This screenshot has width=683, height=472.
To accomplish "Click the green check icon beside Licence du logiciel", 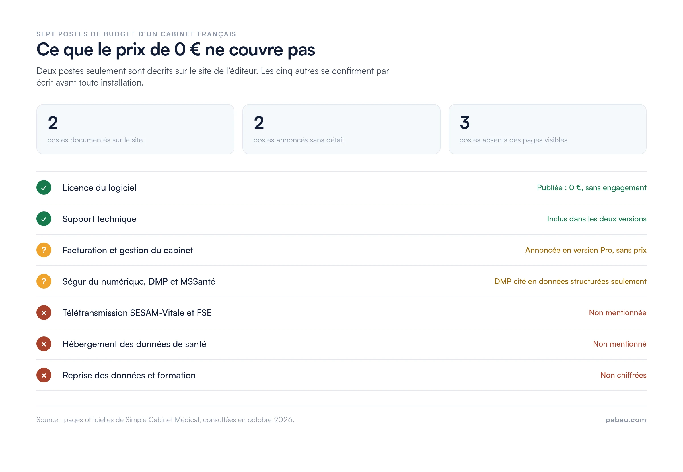I will click(44, 187).
